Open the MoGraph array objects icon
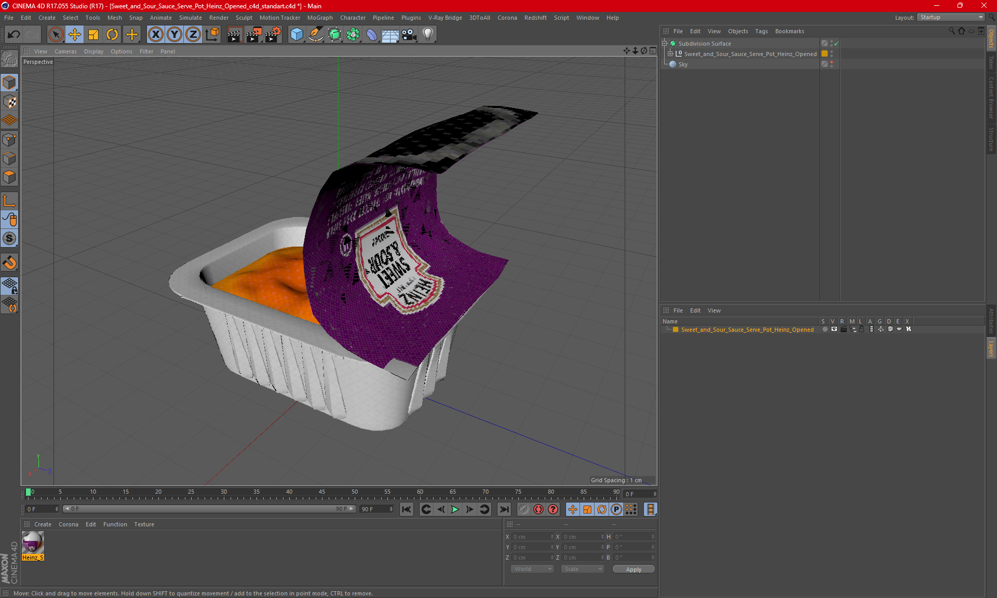This screenshot has width=997, height=598. [353, 35]
